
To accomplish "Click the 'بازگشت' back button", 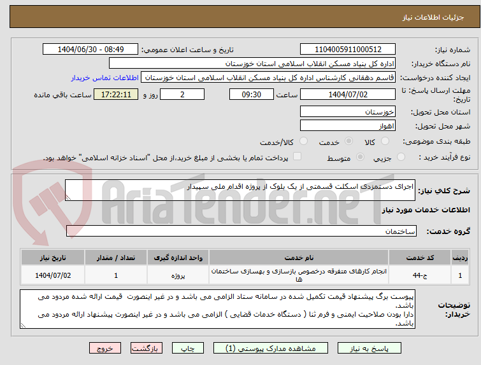I will (147, 348).
